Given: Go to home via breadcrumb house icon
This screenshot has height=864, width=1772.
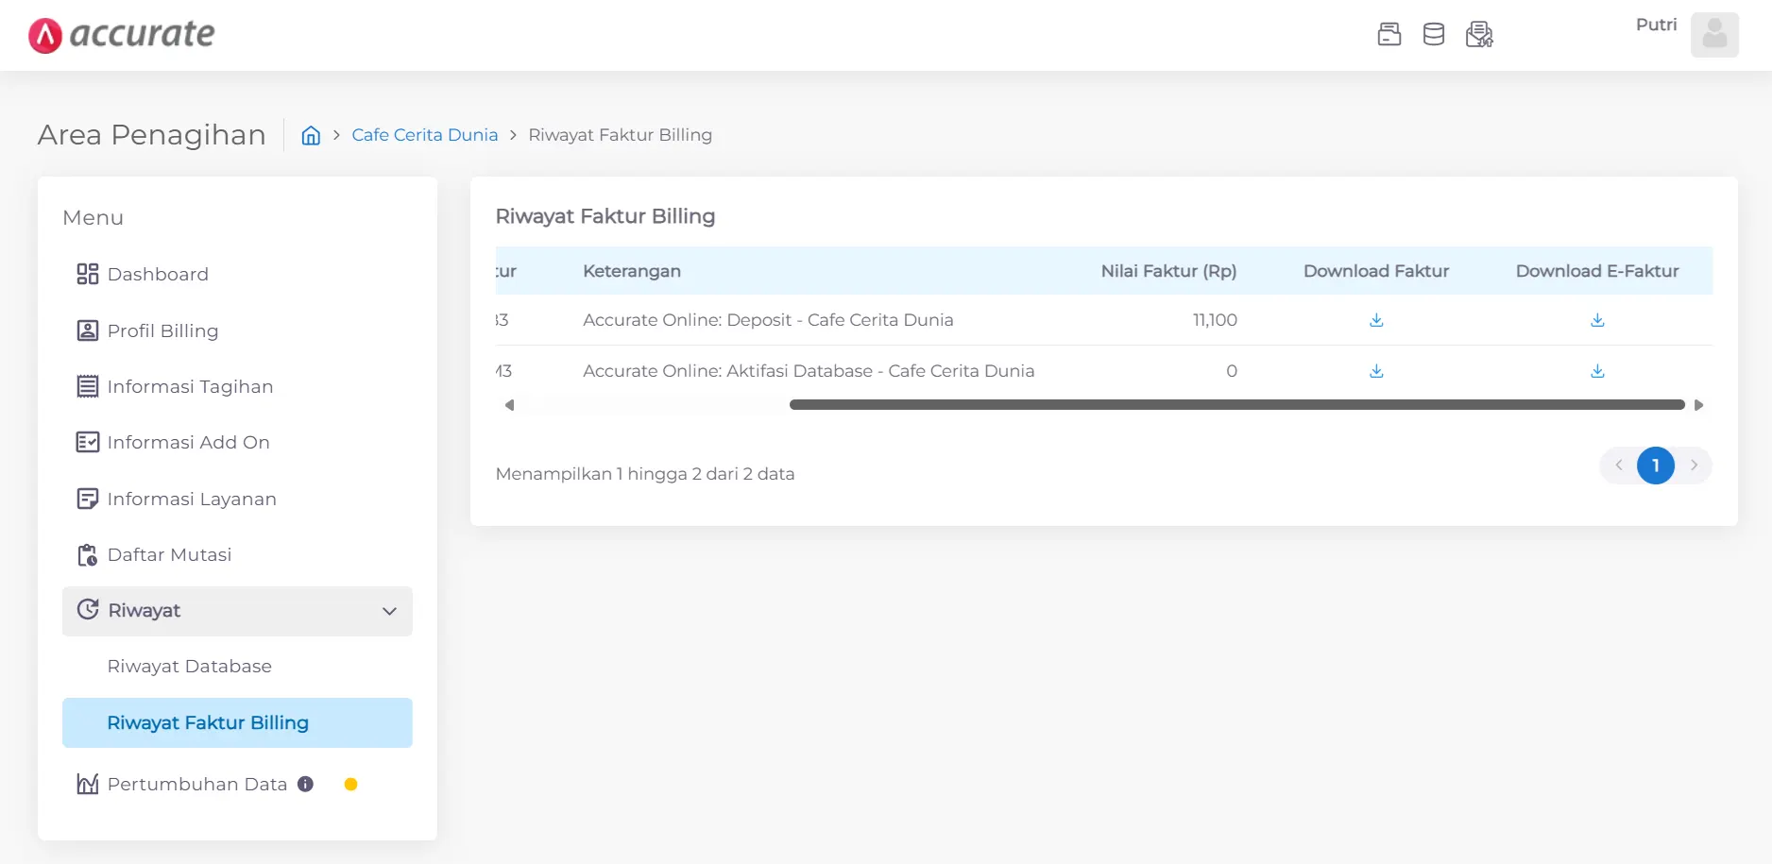Looking at the screenshot, I should tap(311, 135).
